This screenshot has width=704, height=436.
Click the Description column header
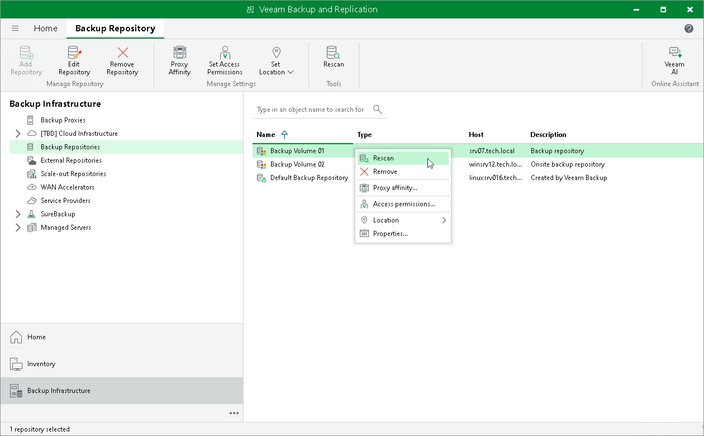coord(548,135)
